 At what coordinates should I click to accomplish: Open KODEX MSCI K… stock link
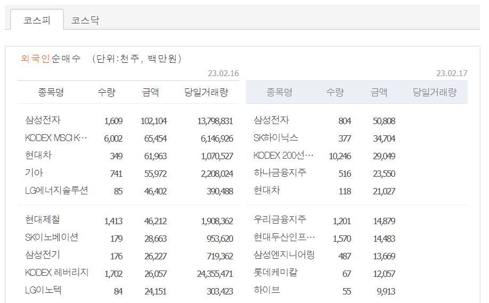click(x=56, y=138)
